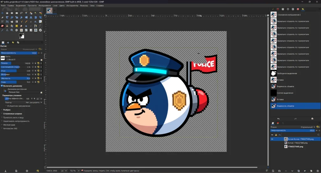Select the Text tool
321x173 pixels.
(x=40, y=26)
